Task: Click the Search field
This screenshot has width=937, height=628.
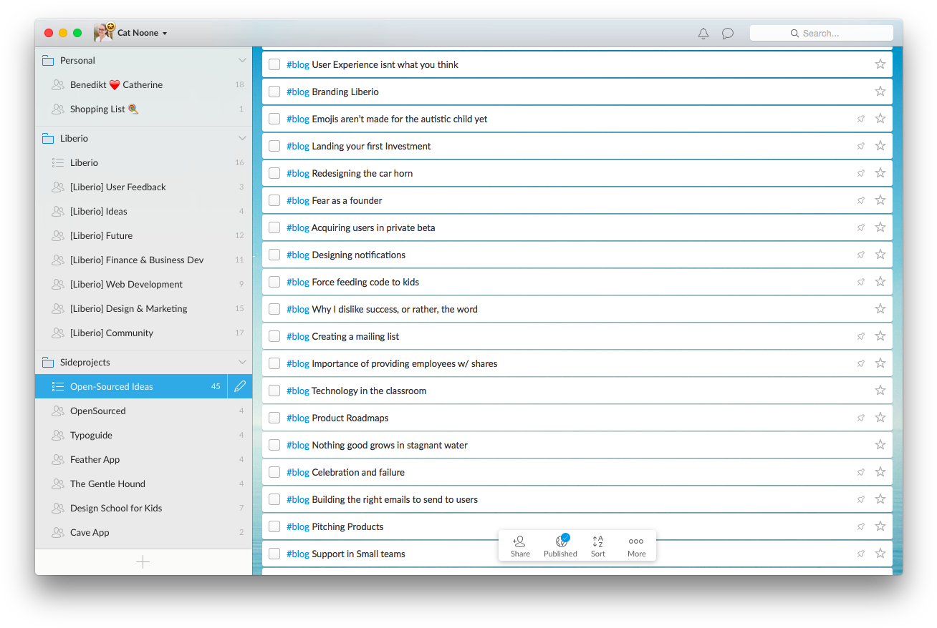Action: [x=821, y=34]
